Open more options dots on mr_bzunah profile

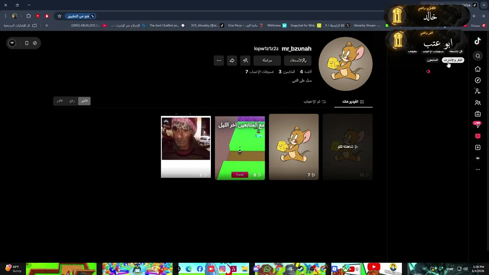[219, 60]
